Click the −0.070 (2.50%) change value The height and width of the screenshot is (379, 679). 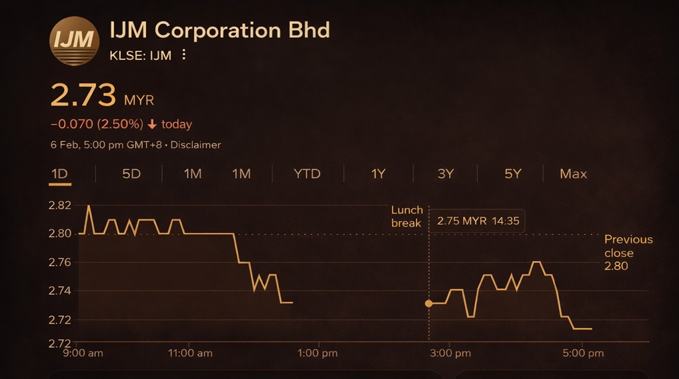click(x=97, y=124)
